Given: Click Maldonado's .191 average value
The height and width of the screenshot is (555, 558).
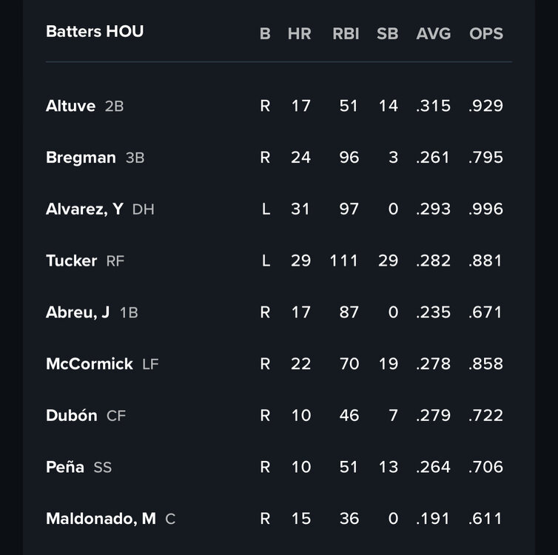Looking at the screenshot, I should pos(433,519).
